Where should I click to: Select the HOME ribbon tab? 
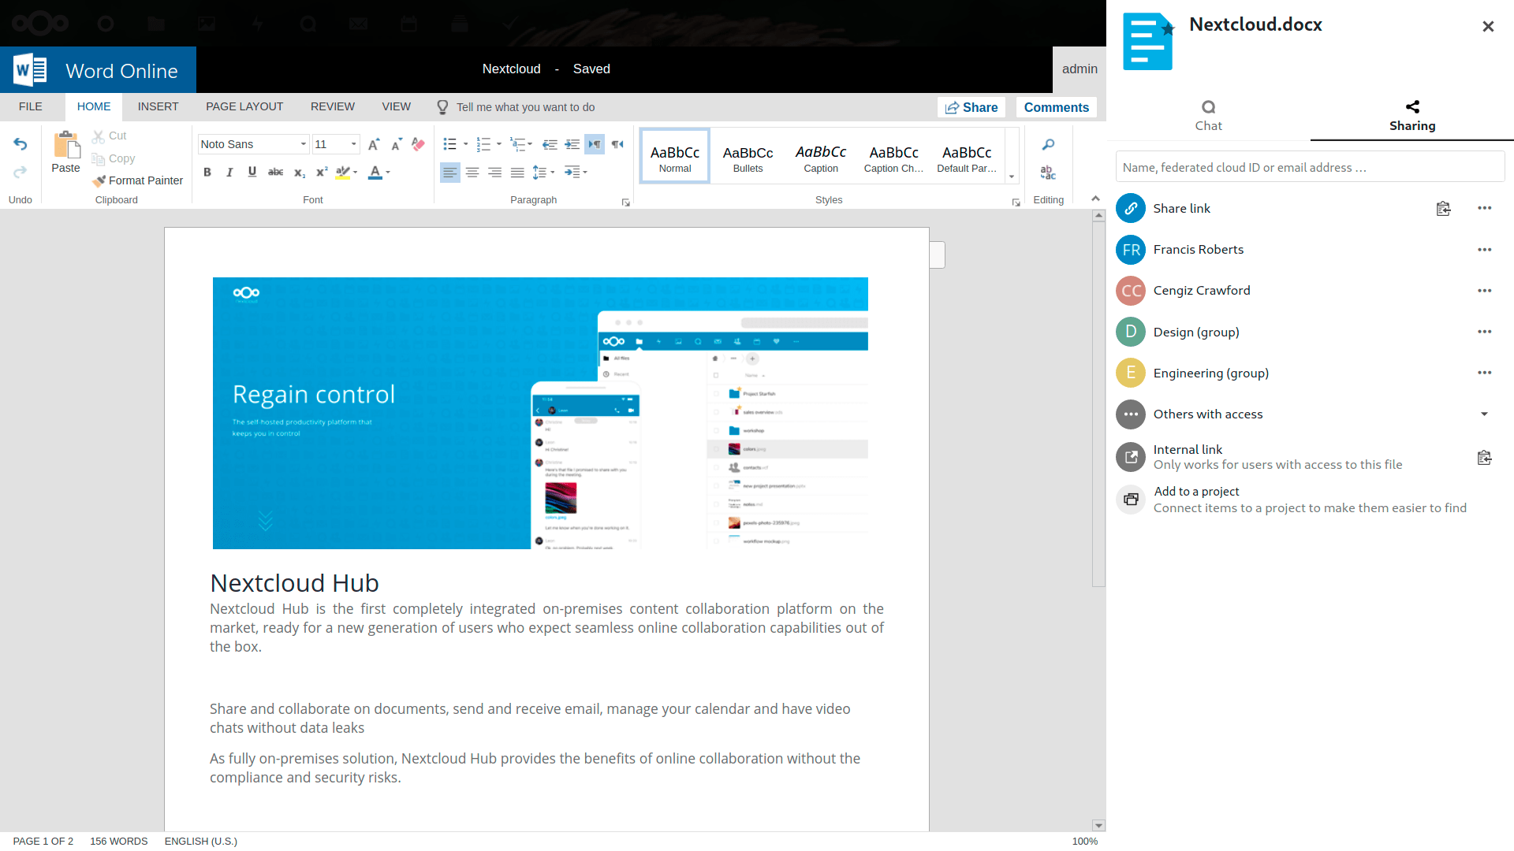pyautogui.click(x=95, y=107)
